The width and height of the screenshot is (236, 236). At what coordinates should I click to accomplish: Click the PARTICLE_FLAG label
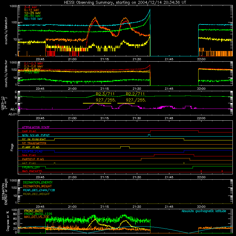click(x=33, y=159)
